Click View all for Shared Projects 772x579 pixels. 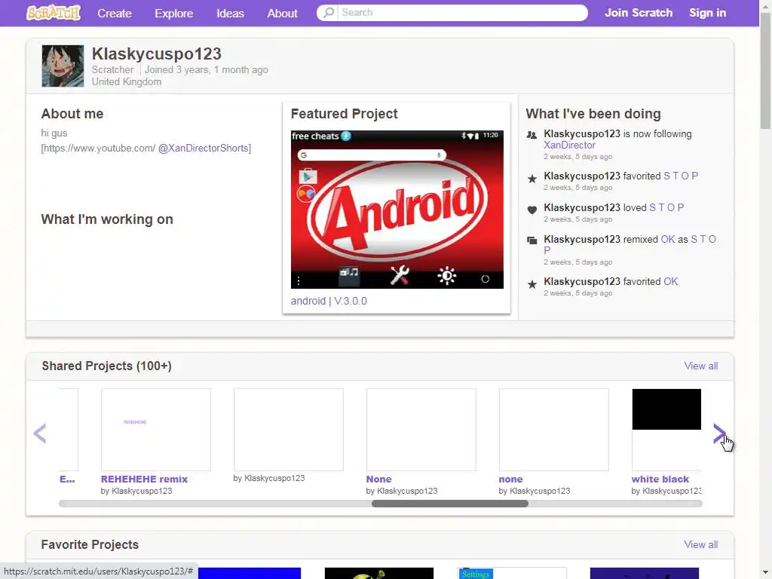(x=700, y=366)
